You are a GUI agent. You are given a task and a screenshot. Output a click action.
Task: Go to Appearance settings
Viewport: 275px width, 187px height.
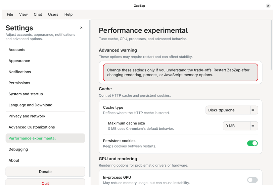click(x=45, y=61)
